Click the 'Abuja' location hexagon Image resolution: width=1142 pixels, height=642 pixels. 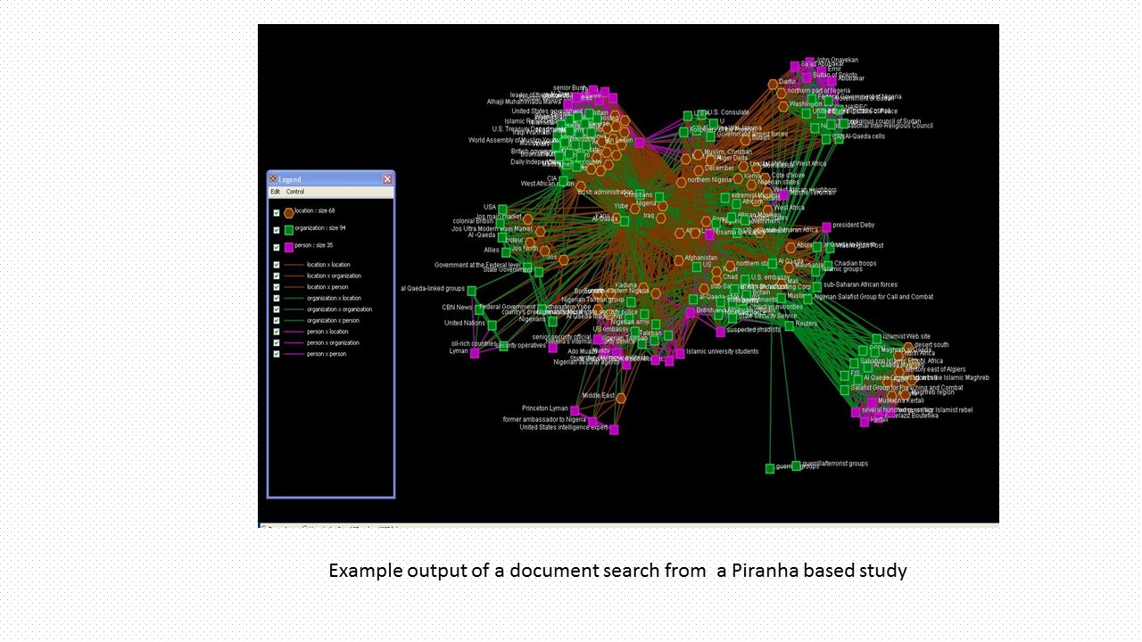[790, 246]
